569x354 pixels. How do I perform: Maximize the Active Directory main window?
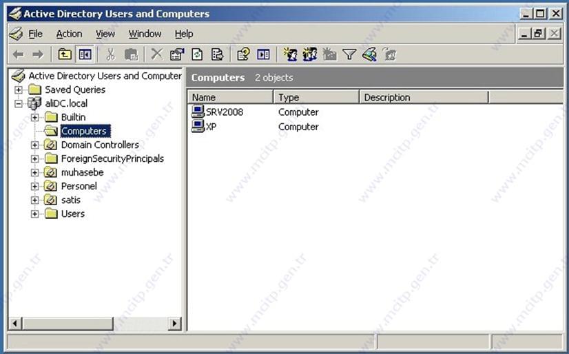click(x=540, y=14)
